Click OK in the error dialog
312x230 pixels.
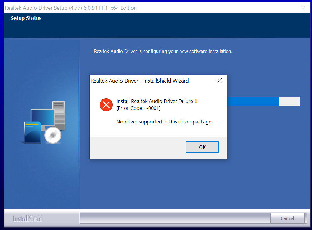(x=202, y=147)
